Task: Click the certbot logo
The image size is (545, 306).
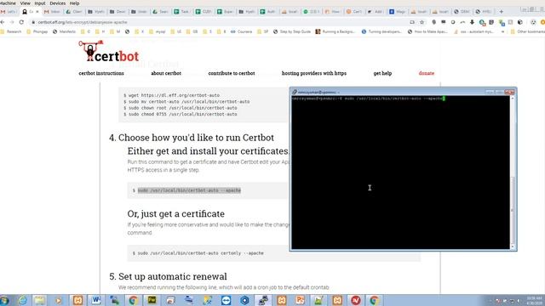Action: pos(108,51)
